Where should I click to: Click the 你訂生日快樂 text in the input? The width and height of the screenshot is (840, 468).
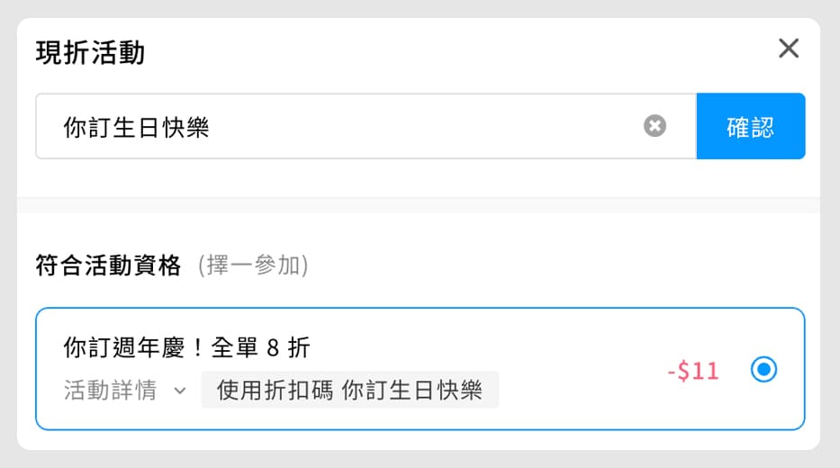click(136, 127)
